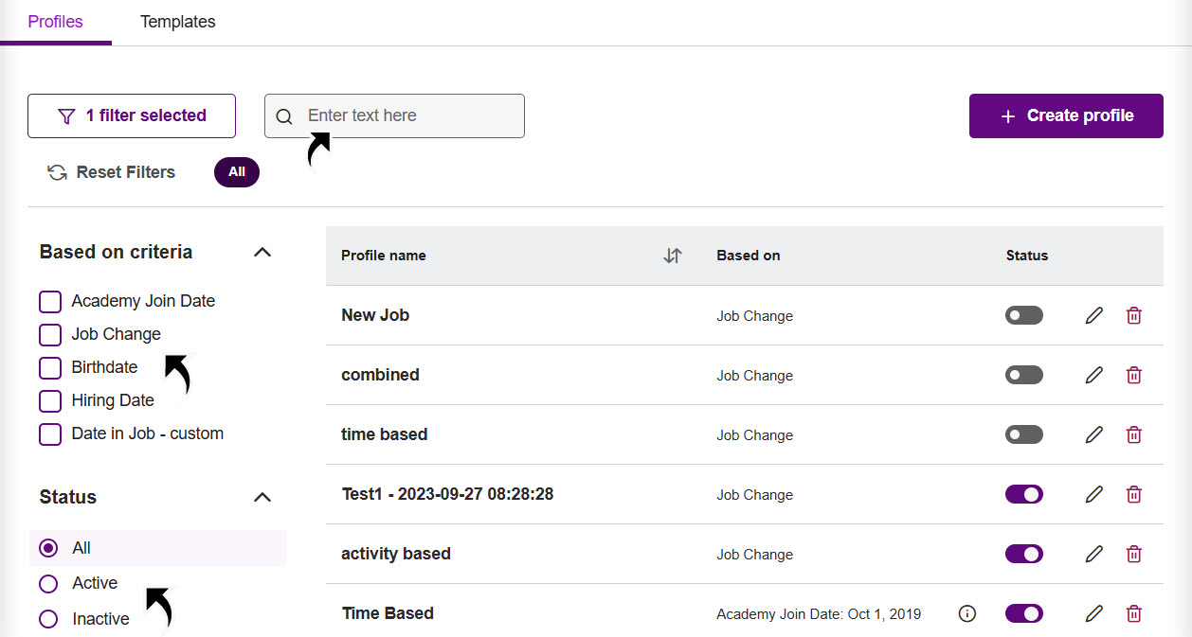1192x637 pixels.
Task: Tick the Birthdate criteria checkbox
Action: click(x=50, y=367)
